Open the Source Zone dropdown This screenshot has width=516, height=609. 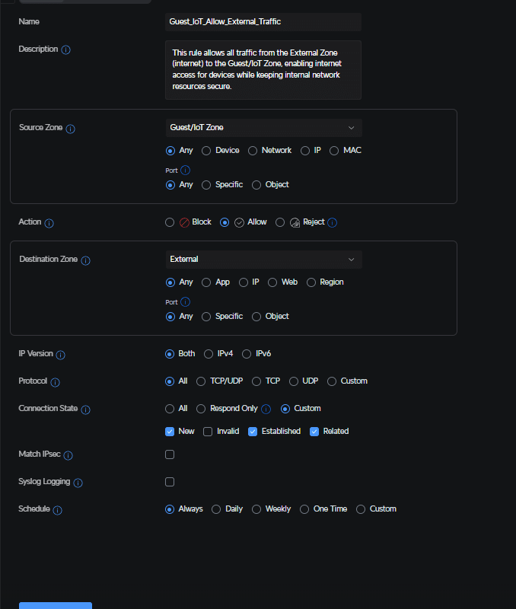263,128
